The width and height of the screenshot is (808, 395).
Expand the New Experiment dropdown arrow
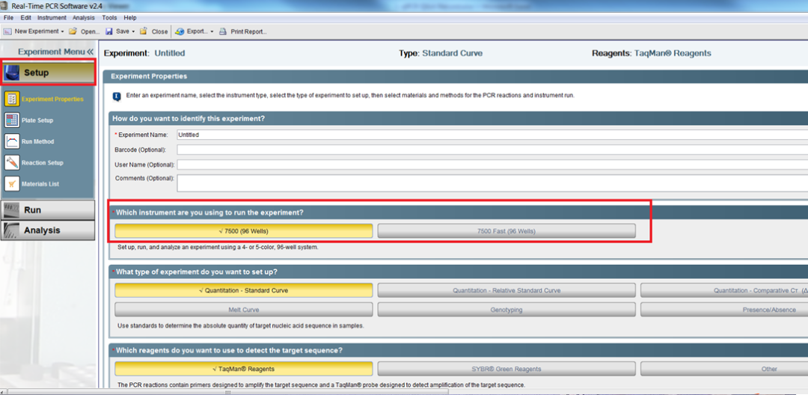pyautogui.click(x=62, y=31)
